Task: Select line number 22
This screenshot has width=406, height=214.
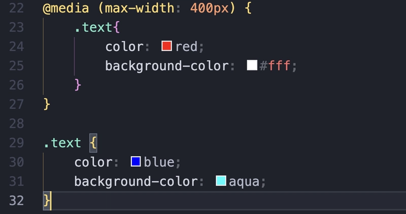Action: pos(16,8)
